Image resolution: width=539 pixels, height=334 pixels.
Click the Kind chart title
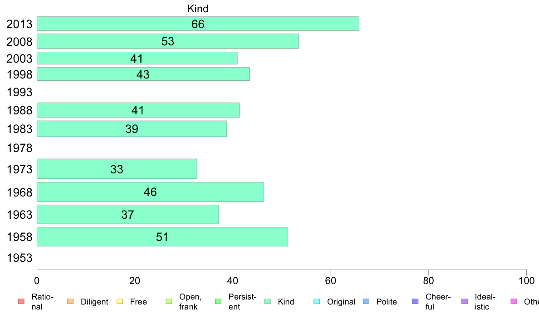pyautogui.click(x=198, y=9)
